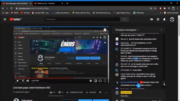Open Download torrent bookmark

click(x=102, y=13)
